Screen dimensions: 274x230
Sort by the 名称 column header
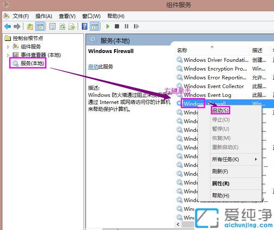(182, 51)
